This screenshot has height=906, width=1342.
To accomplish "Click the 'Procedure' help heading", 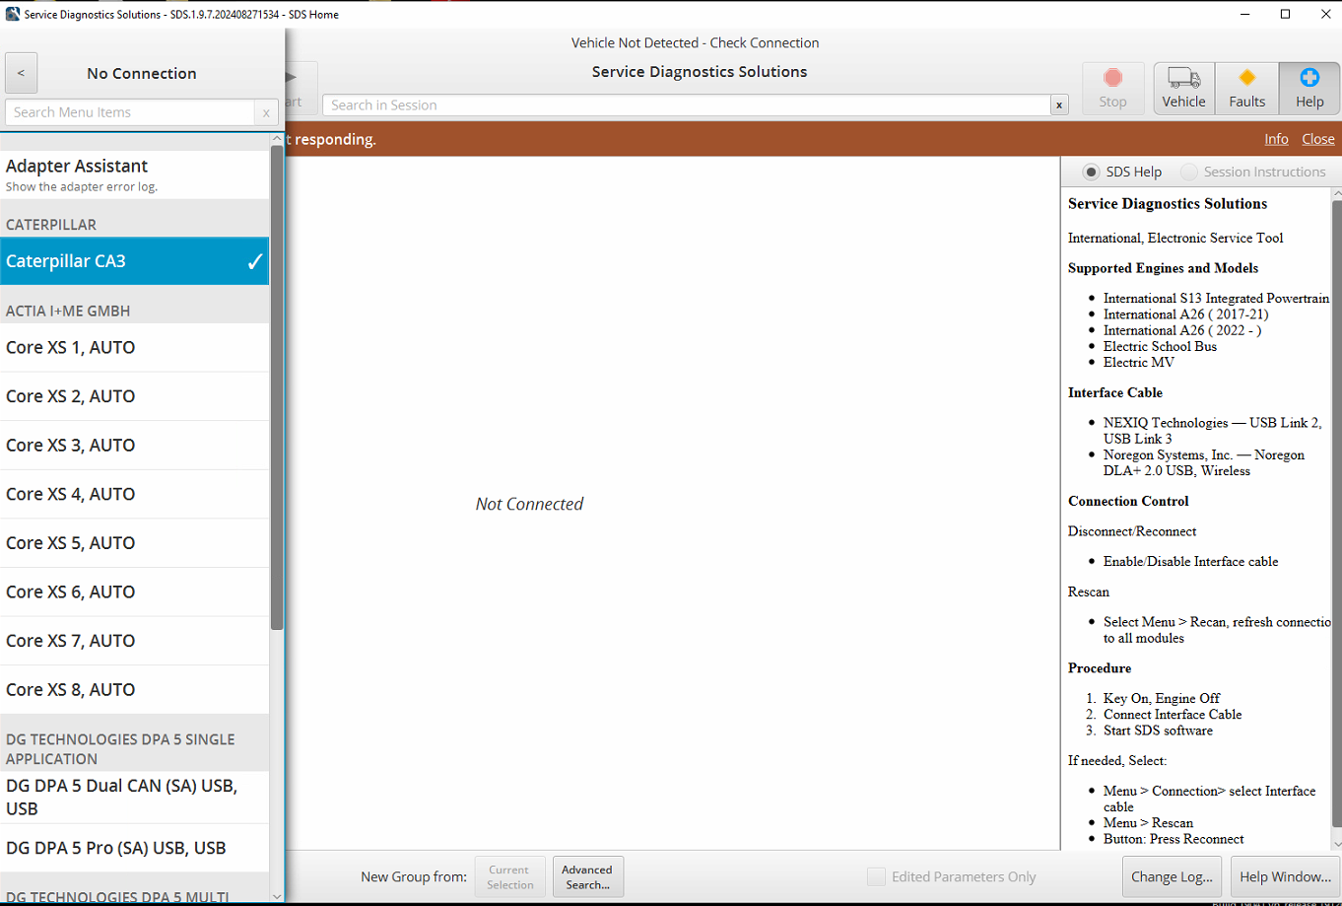I will coord(1100,667).
